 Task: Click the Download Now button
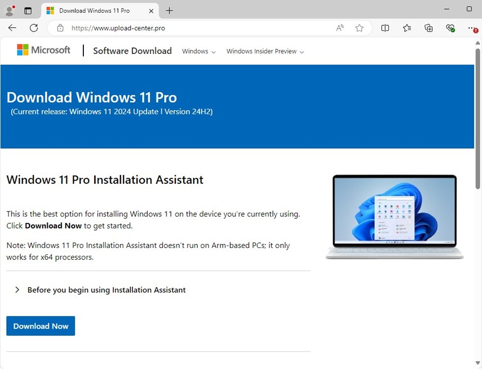41,326
